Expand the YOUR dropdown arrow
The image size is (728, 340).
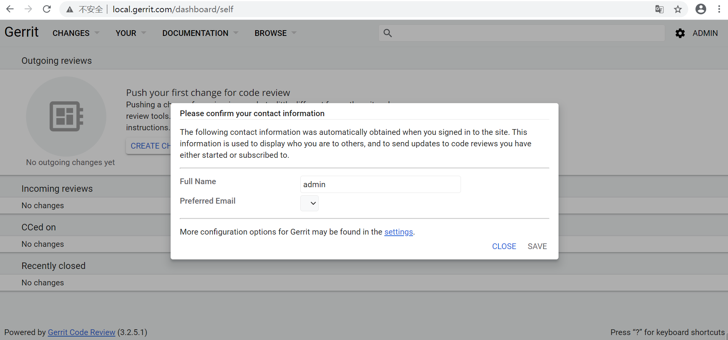(x=144, y=33)
